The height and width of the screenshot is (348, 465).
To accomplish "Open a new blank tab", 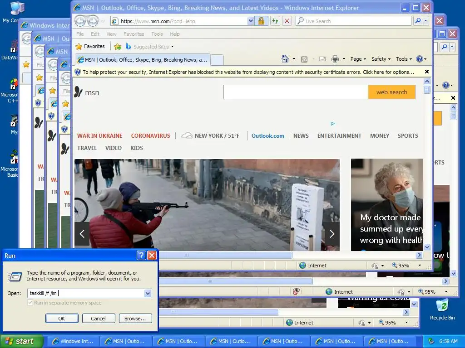I will point(217,60).
